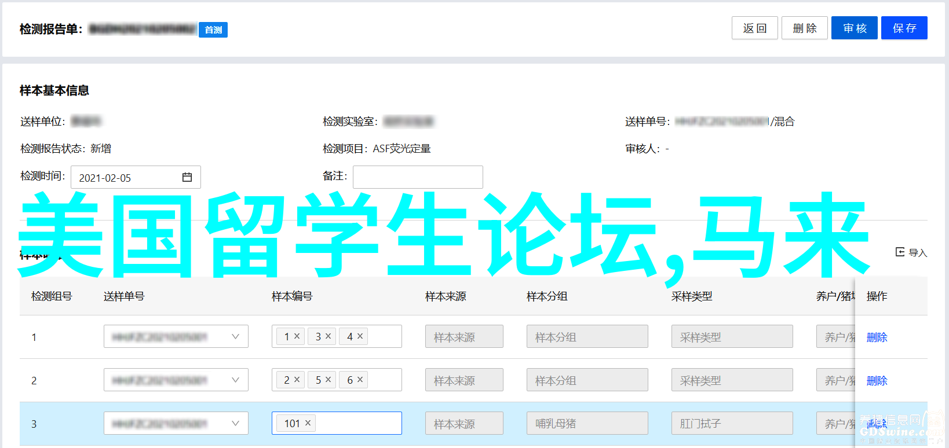Click ASF荧光定量 检测项目 value
Viewport: 949px width, 448px height.
[402, 149]
